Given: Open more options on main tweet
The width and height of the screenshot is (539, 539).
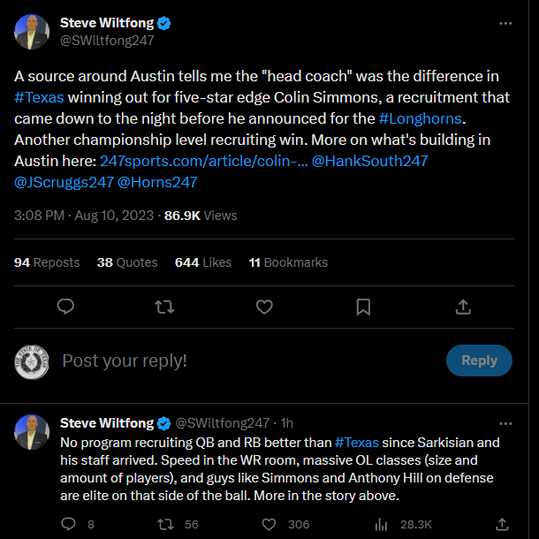Looking at the screenshot, I should (x=505, y=23).
